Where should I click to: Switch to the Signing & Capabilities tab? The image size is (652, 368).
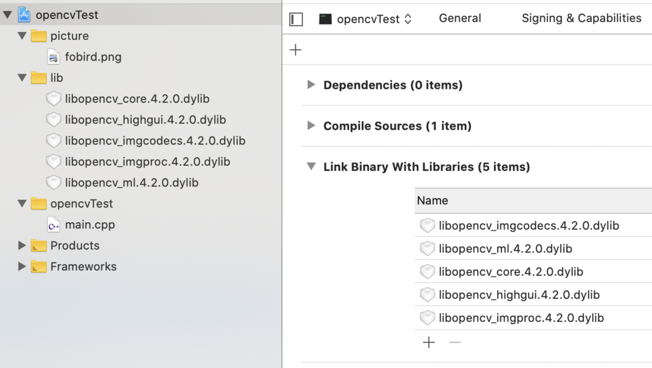(581, 18)
